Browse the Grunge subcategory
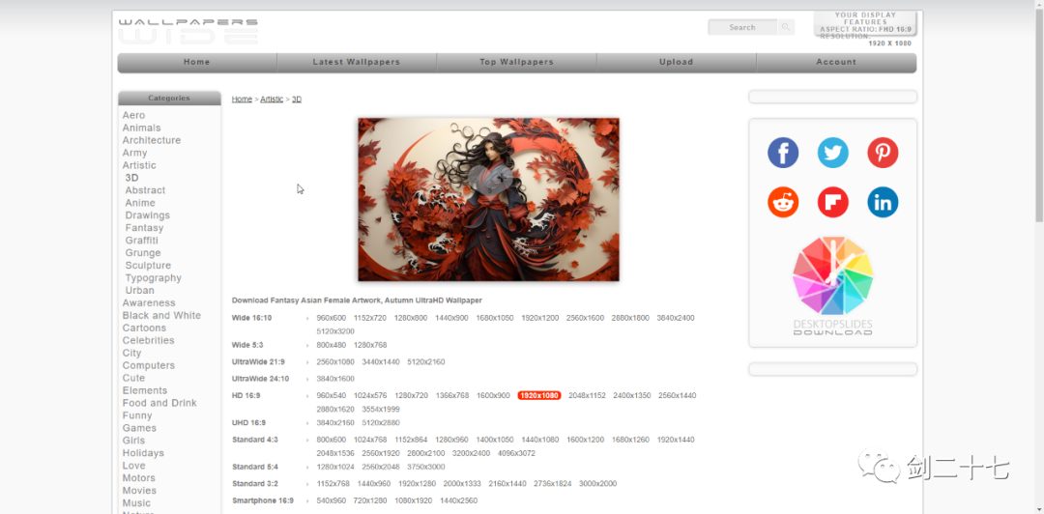Screen dimensions: 1044x514 click(x=143, y=253)
